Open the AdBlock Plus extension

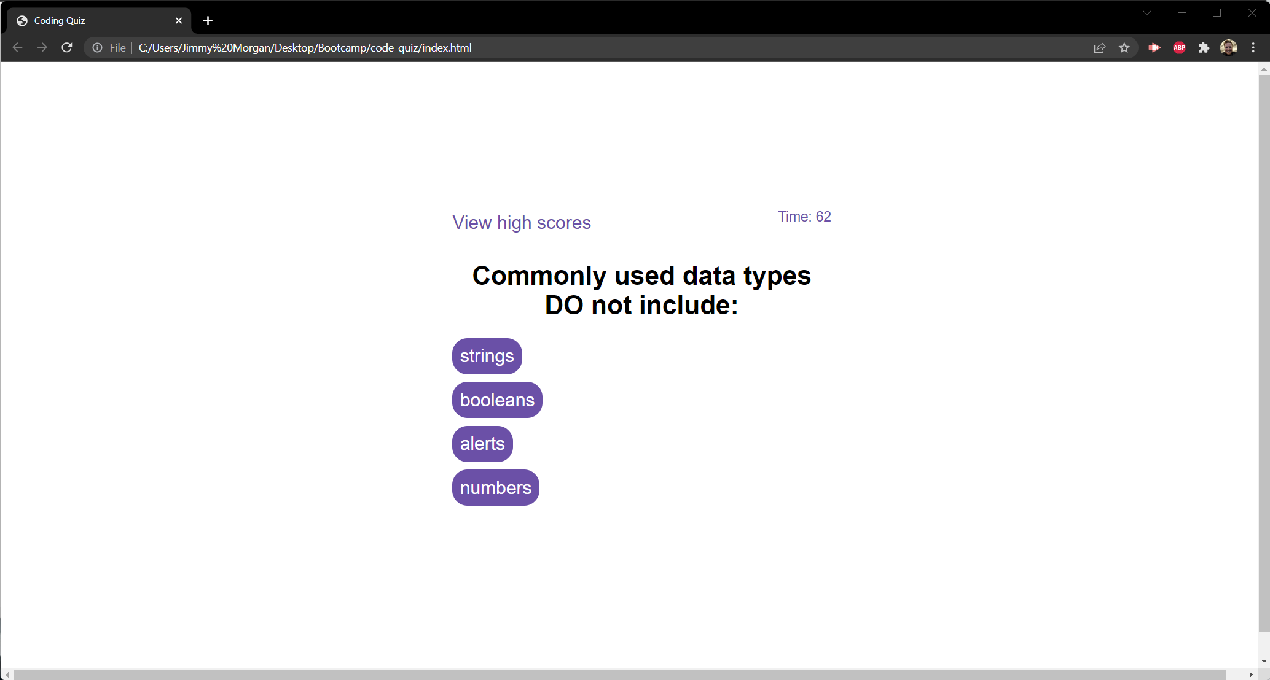[x=1179, y=48]
